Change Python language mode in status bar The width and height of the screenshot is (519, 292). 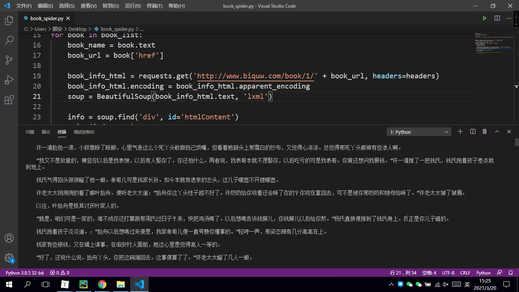point(483,273)
